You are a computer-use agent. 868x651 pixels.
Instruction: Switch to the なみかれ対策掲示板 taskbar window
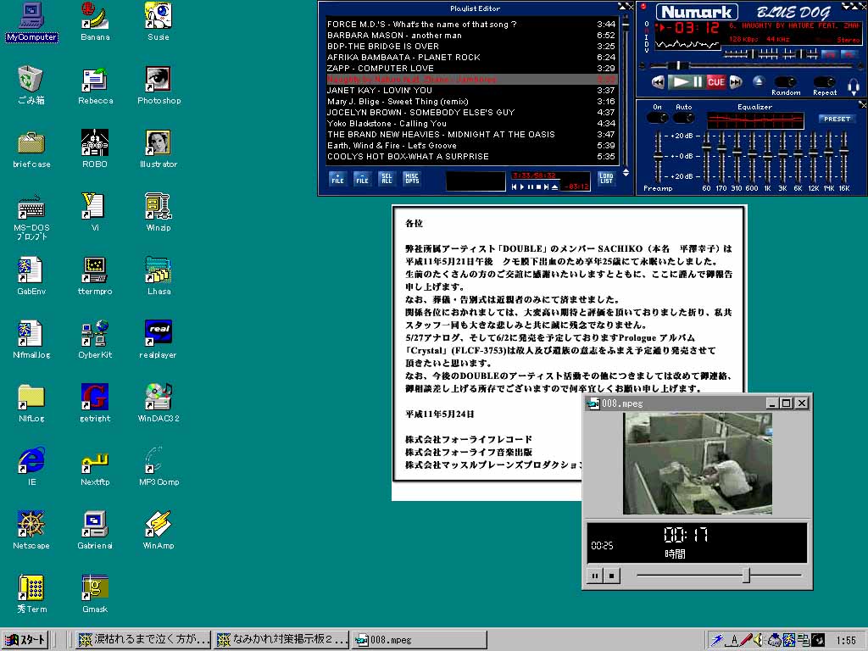click(281, 639)
